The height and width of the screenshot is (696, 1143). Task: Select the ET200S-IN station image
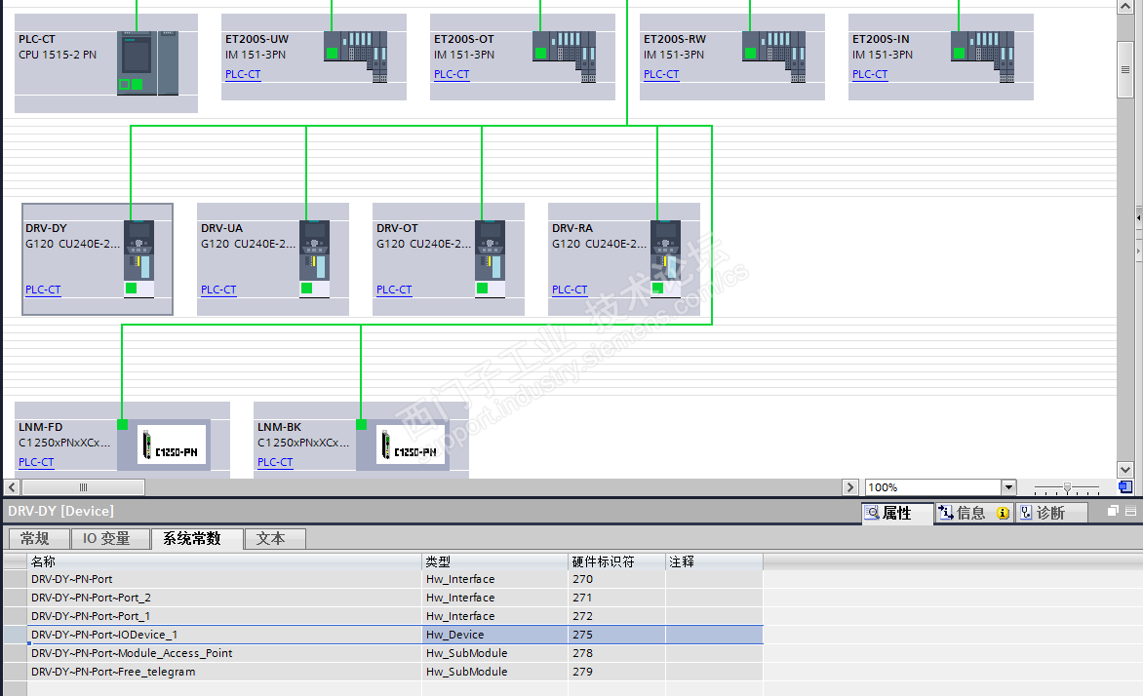[x=983, y=57]
